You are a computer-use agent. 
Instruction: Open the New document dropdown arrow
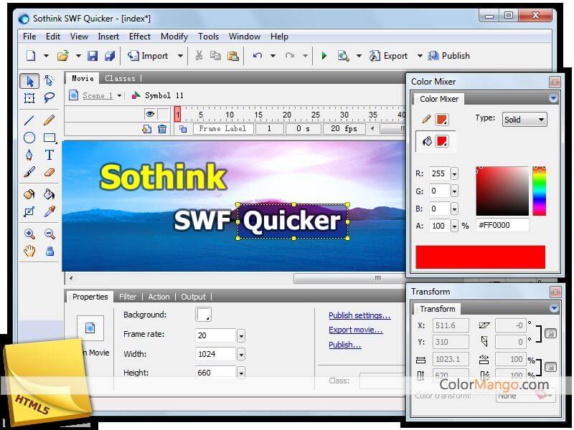(46, 56)
